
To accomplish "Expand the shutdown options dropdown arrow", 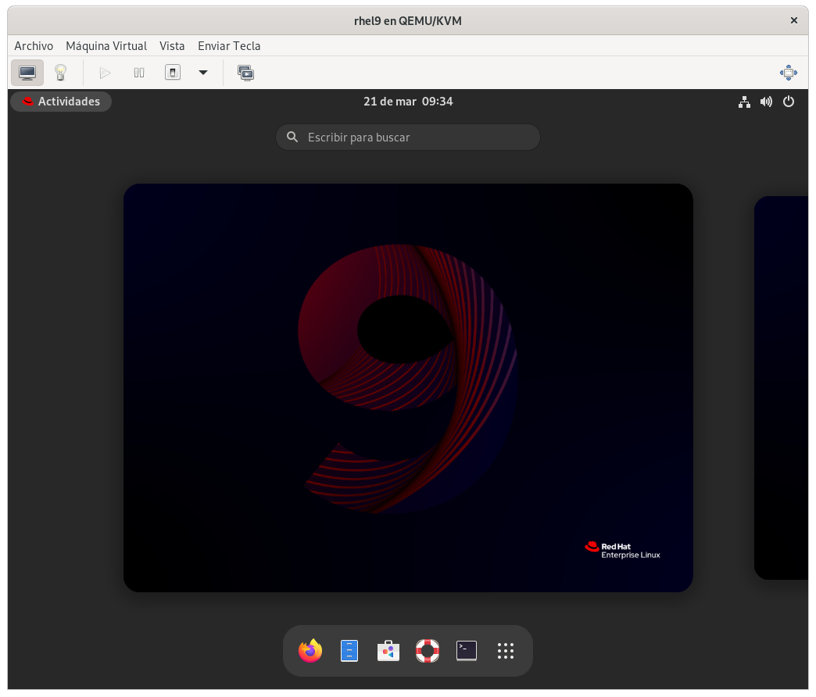I will (x=203, y=73).
